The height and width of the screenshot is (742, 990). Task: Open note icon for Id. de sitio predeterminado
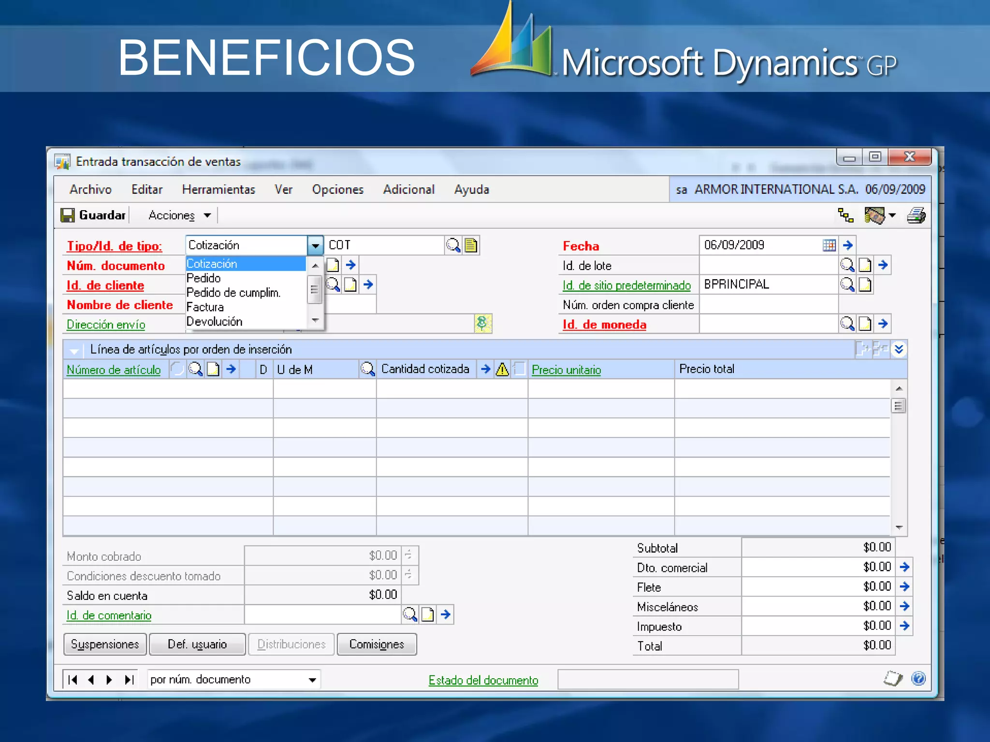point(865,285)
